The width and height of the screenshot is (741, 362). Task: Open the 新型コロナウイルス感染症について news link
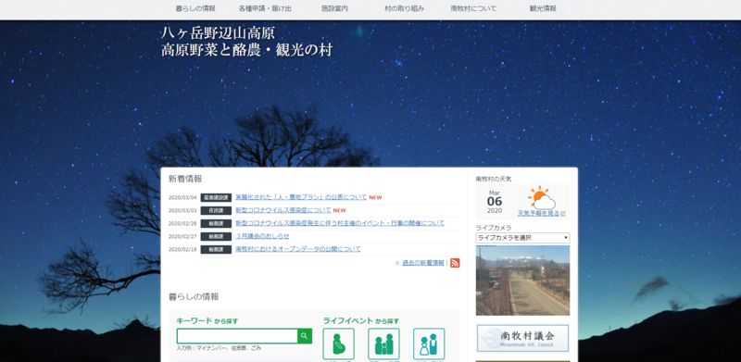(283, 210)
